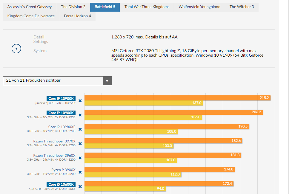
Task: Click Core i9 10900K label with DDR4-2933
Action: pos(61,113)
